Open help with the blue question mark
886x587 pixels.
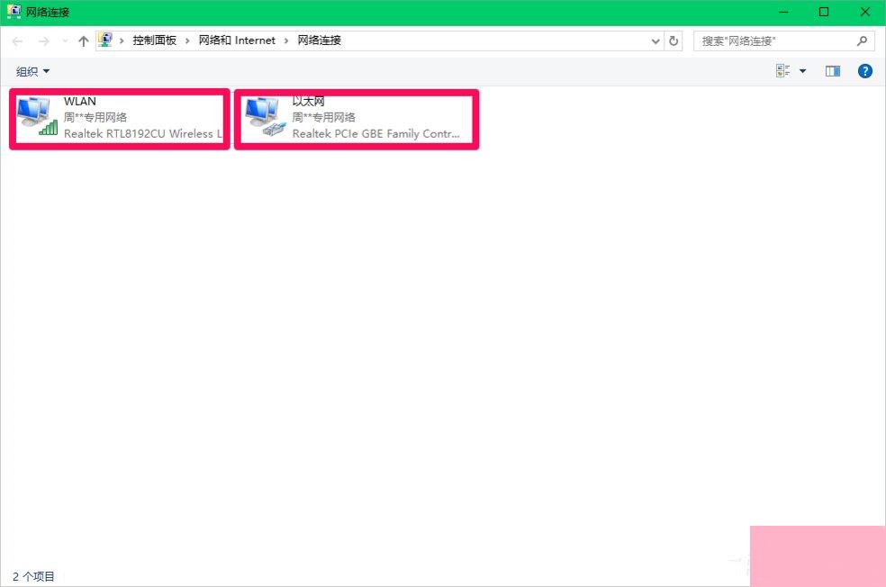coord(865,71)
